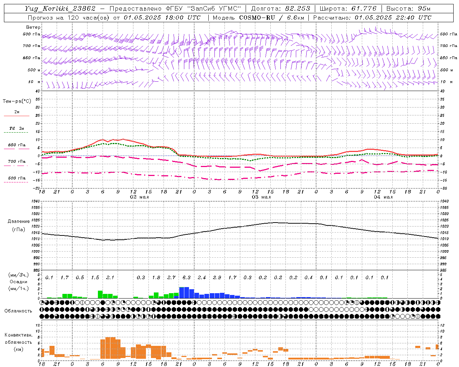
Task: Click the station title Yug_Korliki_23862
Action: [x=60, y=9]
